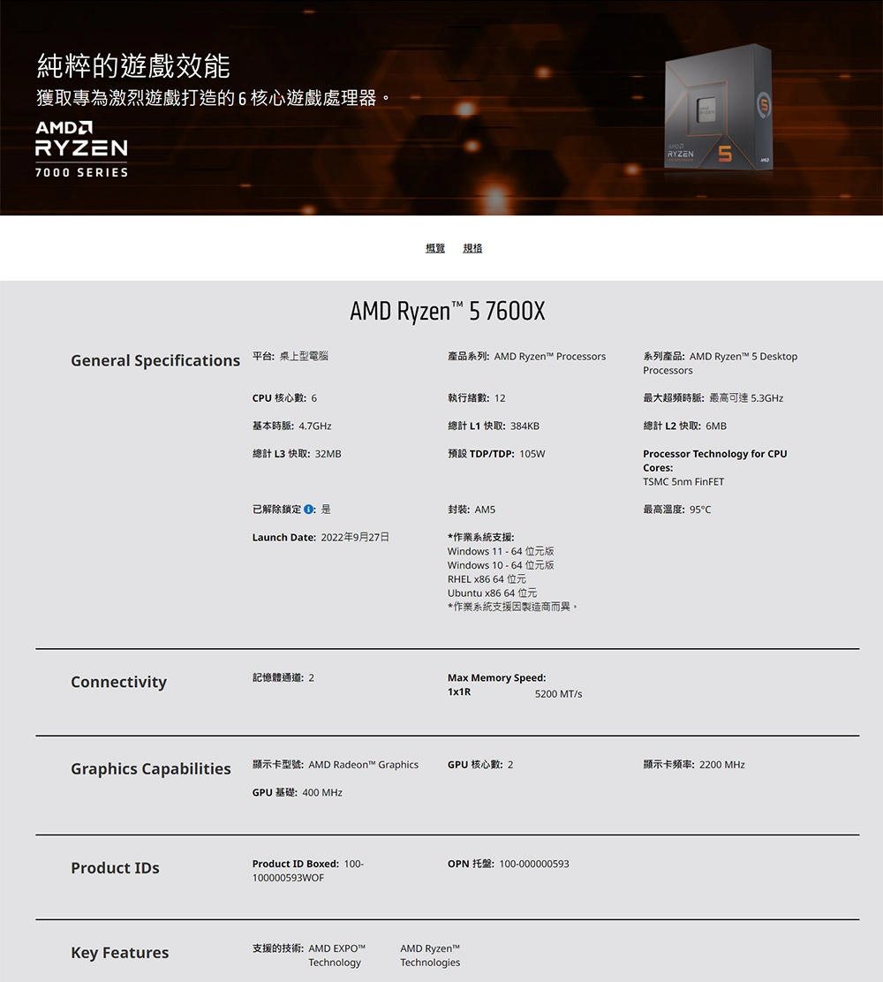Click the L1 cache 384KB entry
This screenshot has height=982, width=883.
click(494, 426)
